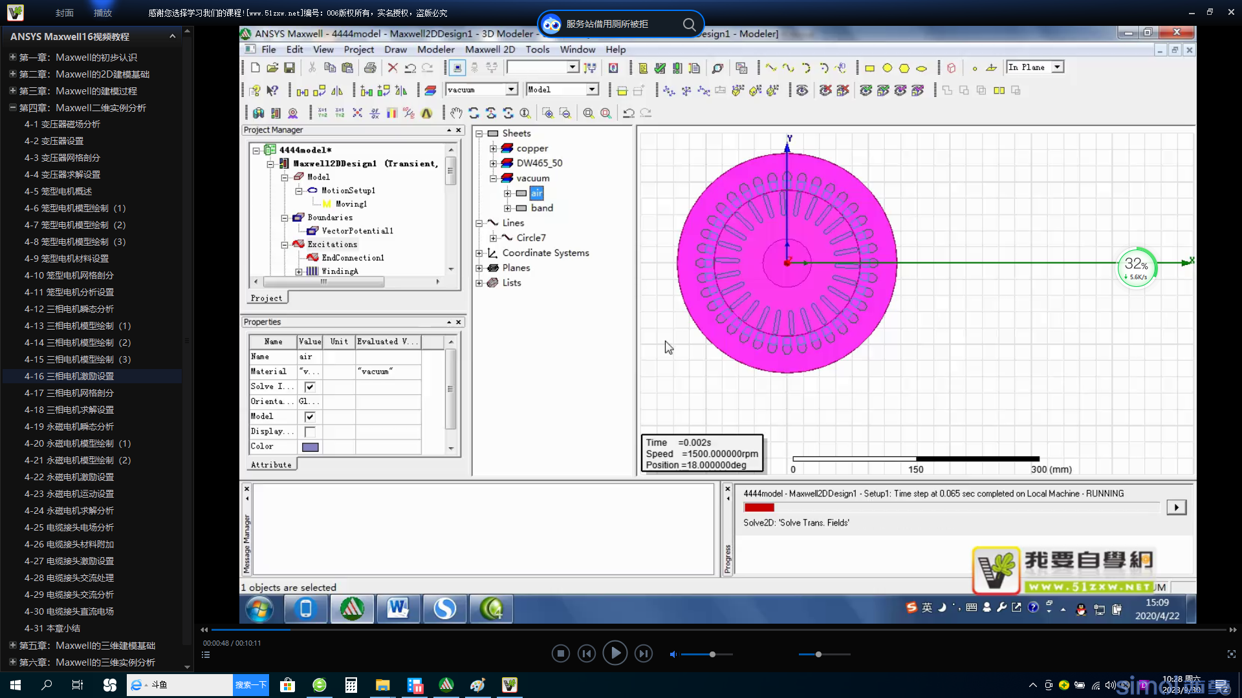The width and height of the screenshot is (1242, 698).
Task: Select the Draw regular polygon tool
Action: 904,68
